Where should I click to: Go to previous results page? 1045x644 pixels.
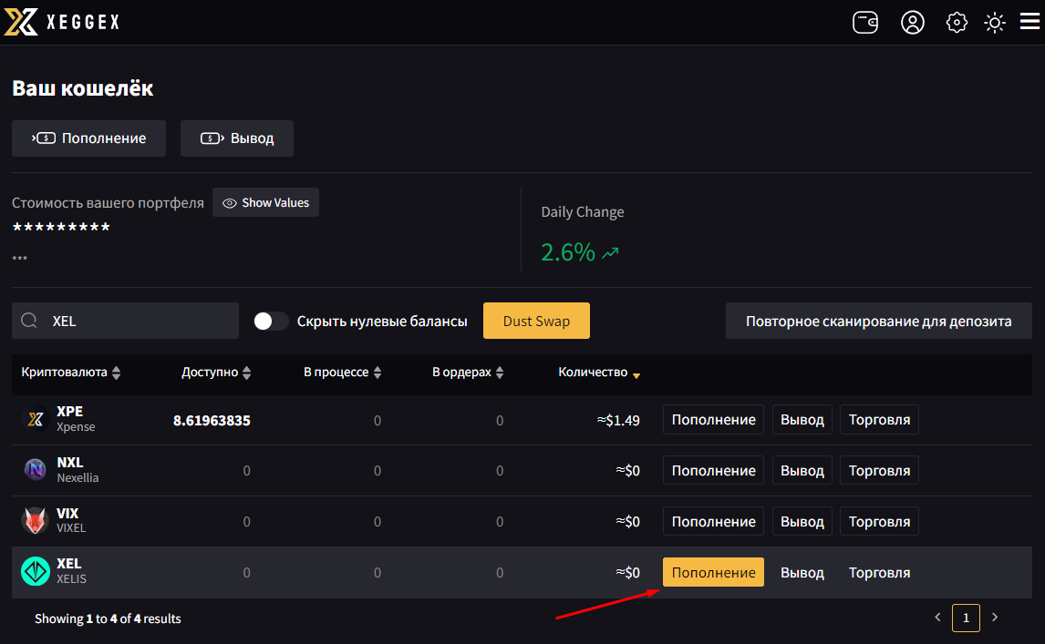click(937, 618)
